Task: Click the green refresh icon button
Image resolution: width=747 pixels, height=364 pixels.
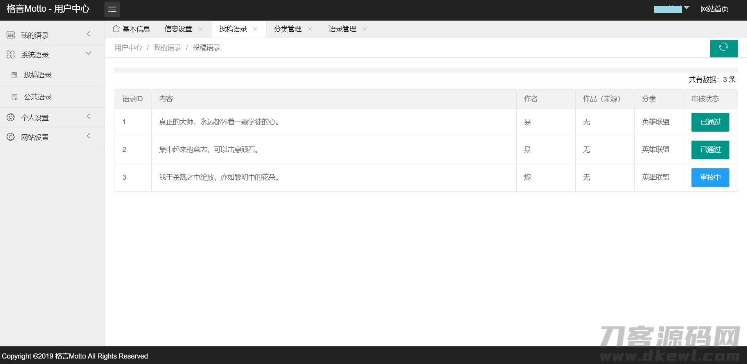Action: pyautogui.click(x=724, y=48)
